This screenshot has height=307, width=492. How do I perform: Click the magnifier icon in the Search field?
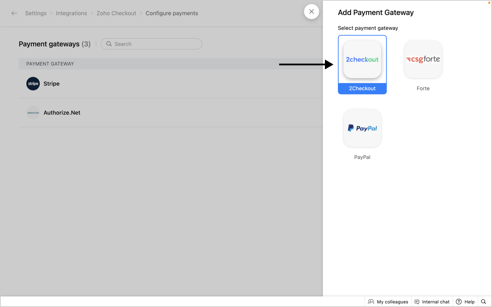point(109,44)
